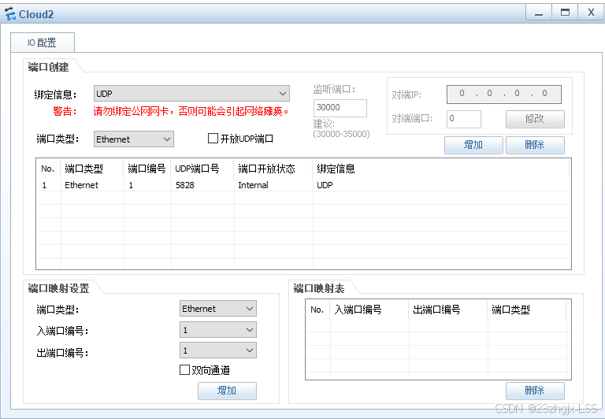605x419 pixels.
Task: Open 端口类型 dropdown in 端口创建 section
Action: click(133, 139)
